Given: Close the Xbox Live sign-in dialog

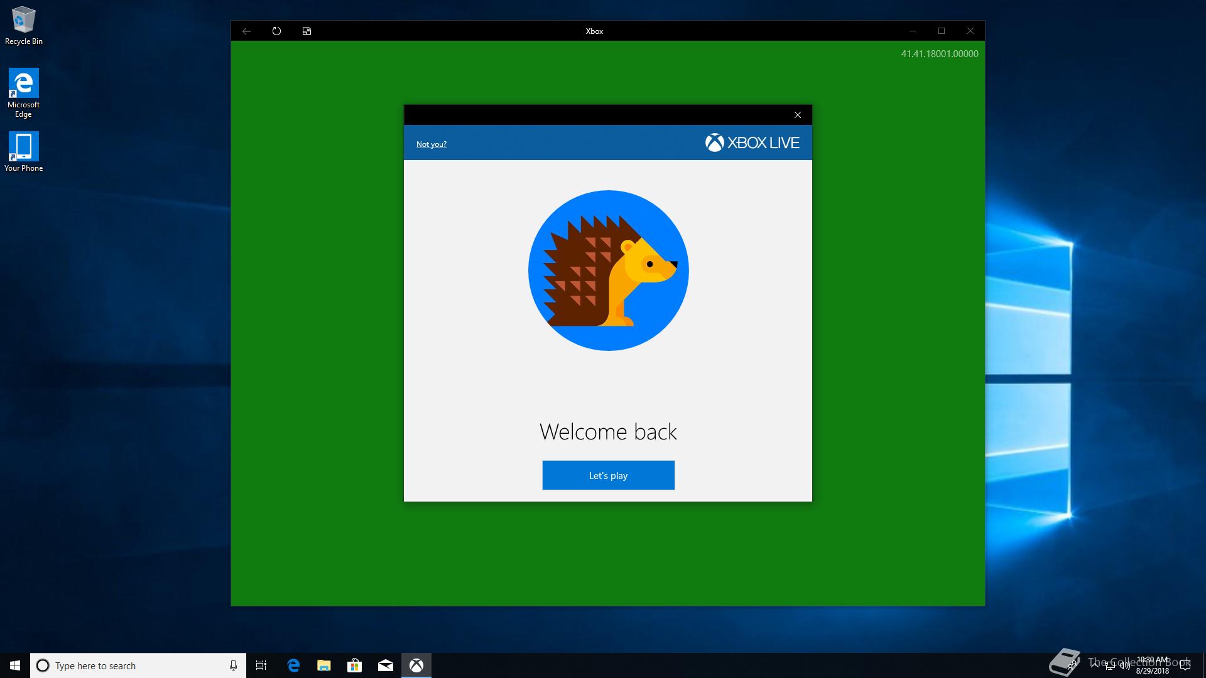Looking at the screenshot, I should [798, 115].
